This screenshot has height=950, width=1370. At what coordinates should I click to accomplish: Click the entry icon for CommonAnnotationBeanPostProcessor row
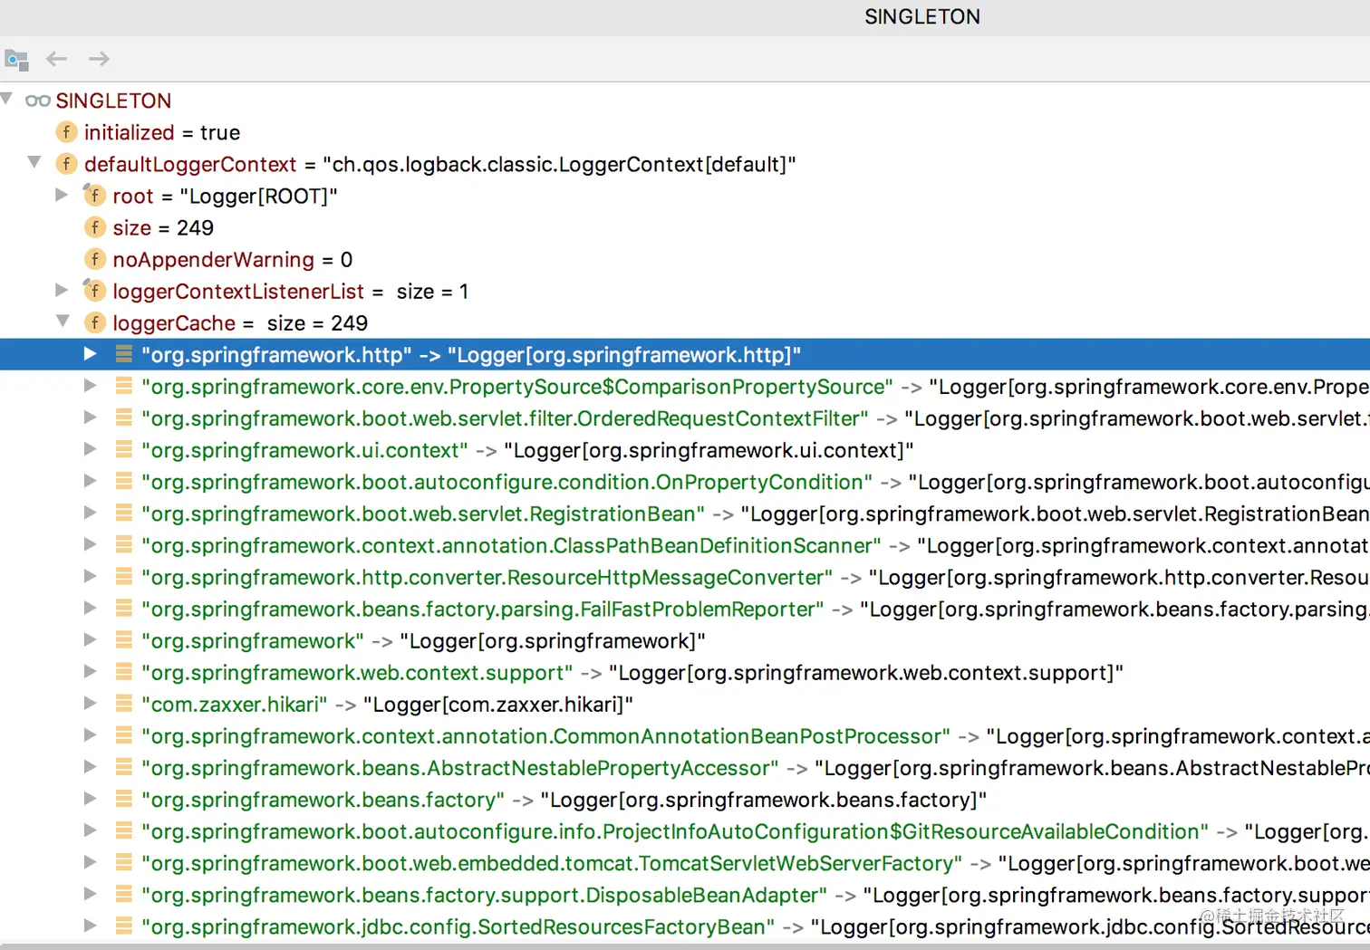click(124, 734)
